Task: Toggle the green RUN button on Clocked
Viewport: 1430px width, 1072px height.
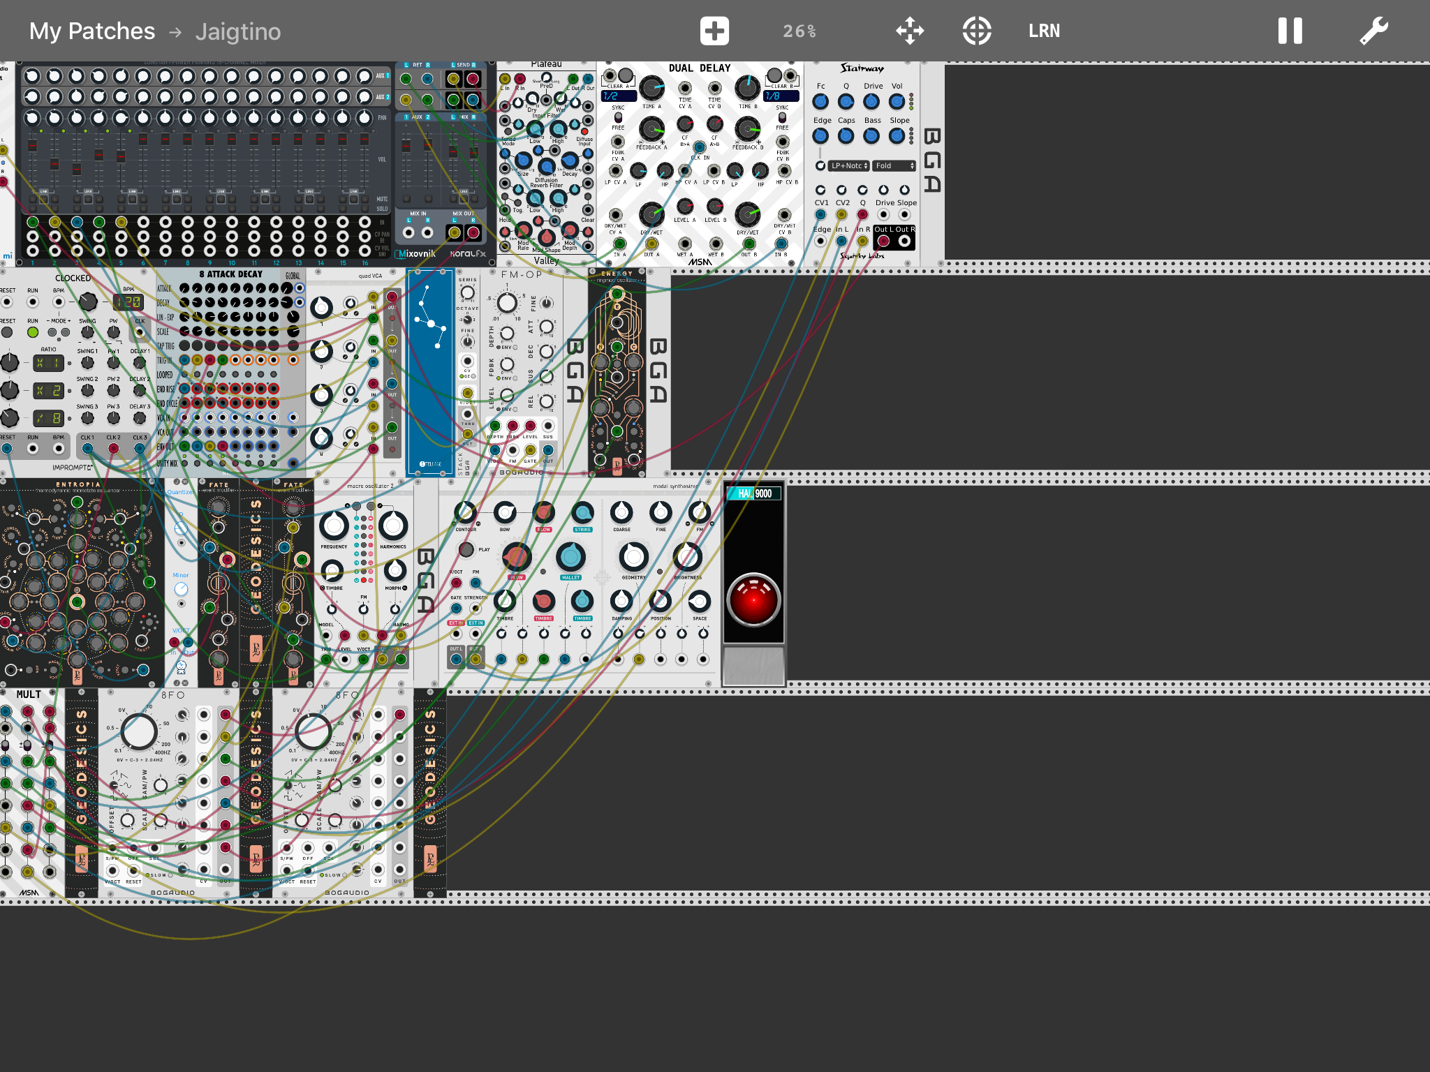Action: tap(33, 333)
